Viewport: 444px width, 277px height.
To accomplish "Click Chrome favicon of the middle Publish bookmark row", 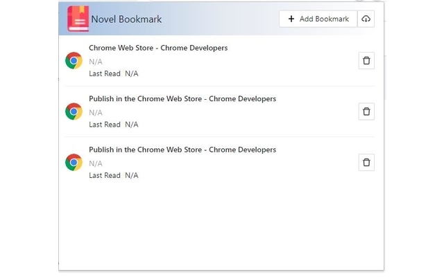I will [74, 111].
